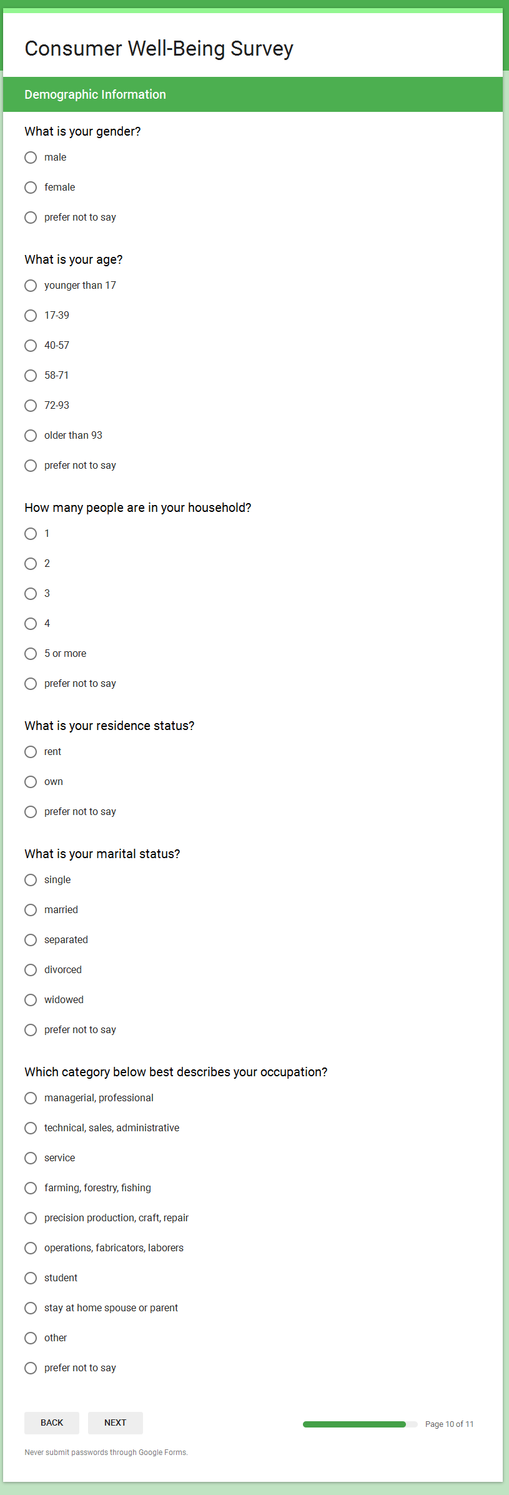Select farming, forestry, fishing occupation
The width and height of the screenshot is (509, 1495).
tap(31, 1188)
